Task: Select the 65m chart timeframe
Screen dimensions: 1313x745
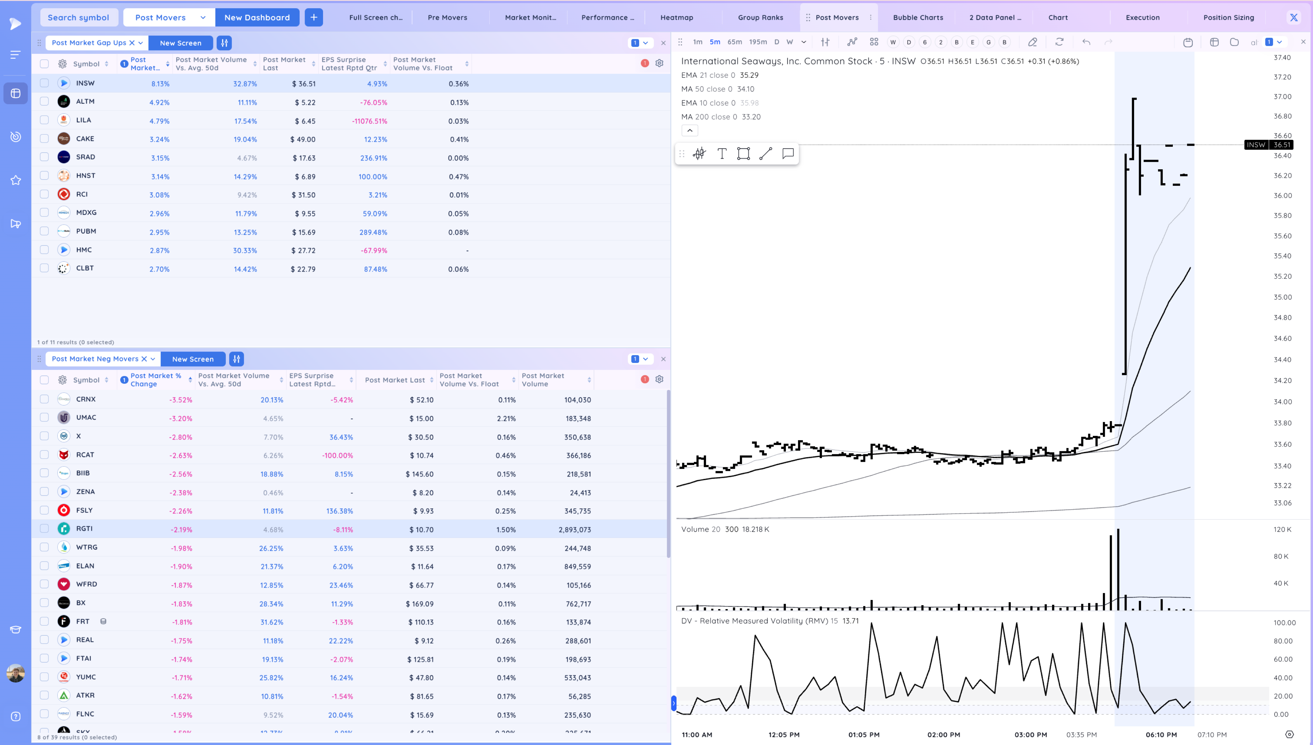Action: (734, 42)
